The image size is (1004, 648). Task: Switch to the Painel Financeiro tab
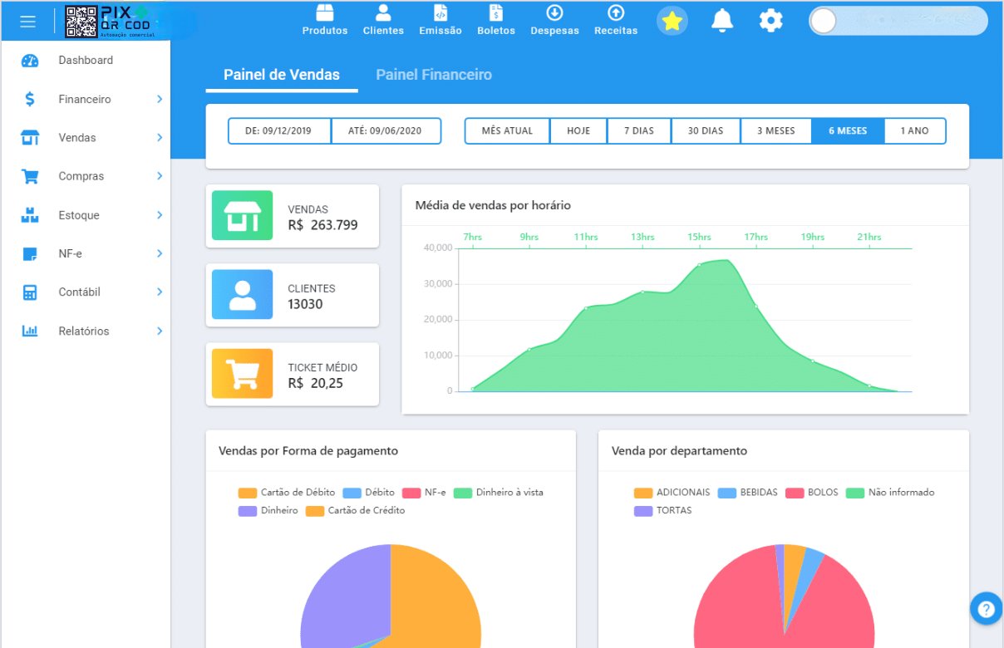(434, 75)
